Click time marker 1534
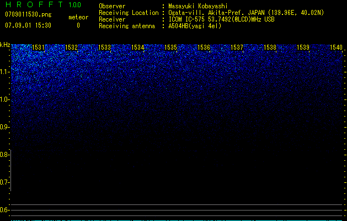Image resolution: width=347 pixels, height=221 pixels. coord(138,48)
